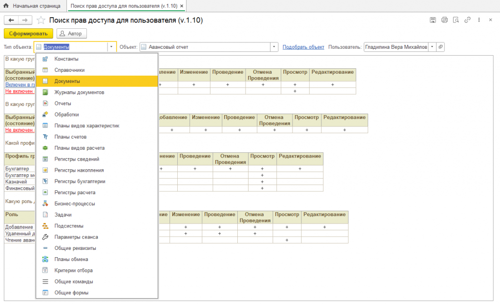The image size is (500, 304).
Task: Click the Тип объекта Документы input field
Action: [71, 47]
